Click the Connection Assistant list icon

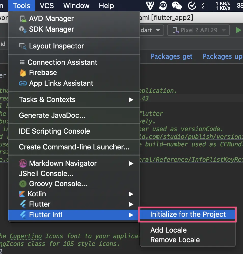[22, 62]
